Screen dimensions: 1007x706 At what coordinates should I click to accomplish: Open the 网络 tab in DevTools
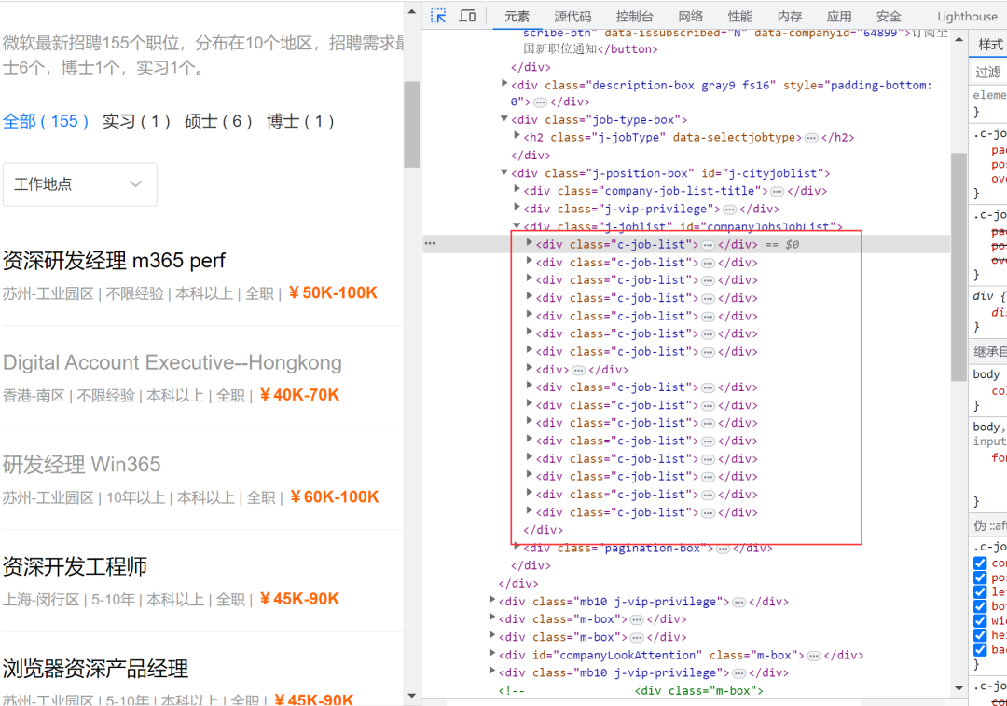(690, 16)
